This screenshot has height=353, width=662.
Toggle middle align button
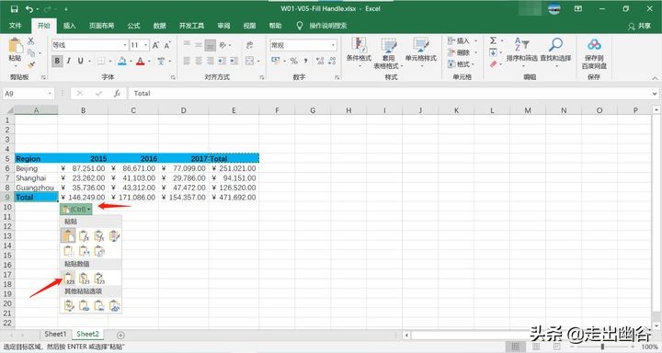pyautogui.click(x=199, y=45)
